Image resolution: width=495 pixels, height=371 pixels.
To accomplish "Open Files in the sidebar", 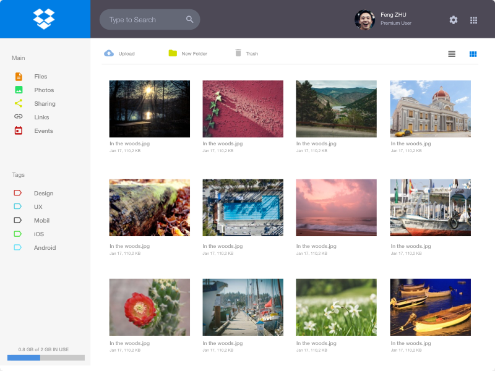I will tap(40, 77).
